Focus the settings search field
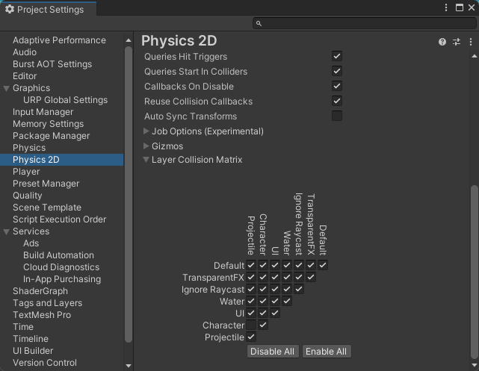The width and height of the screenshot is (479, 371). point(365,23)
